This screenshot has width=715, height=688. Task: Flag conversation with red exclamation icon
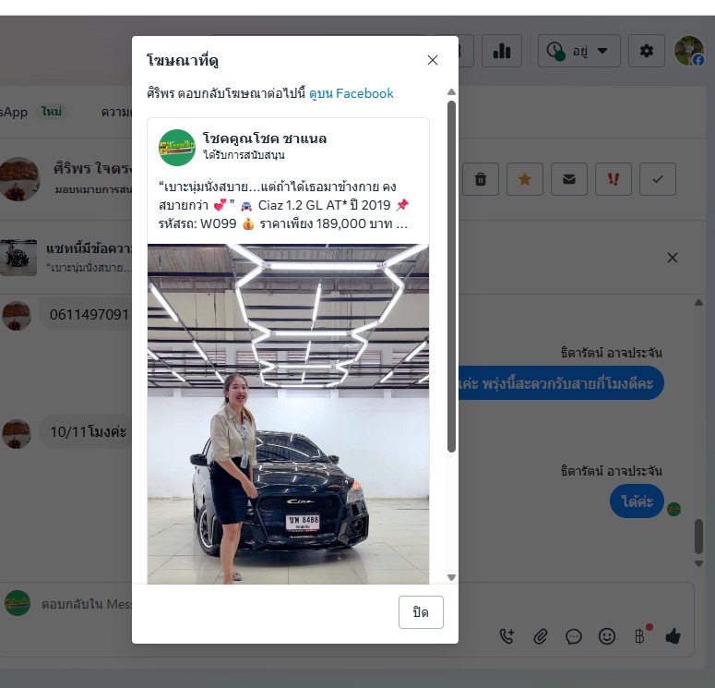click(x=614, y=179)
